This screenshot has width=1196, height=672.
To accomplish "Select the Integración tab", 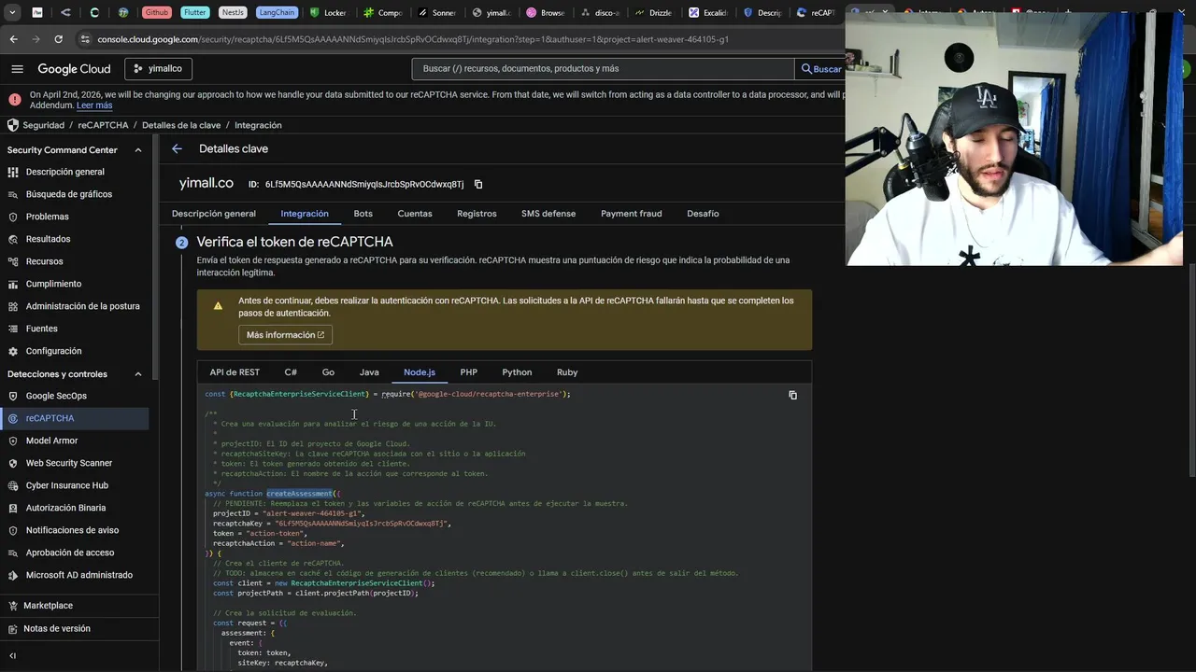I will click(x=305, y=214).
